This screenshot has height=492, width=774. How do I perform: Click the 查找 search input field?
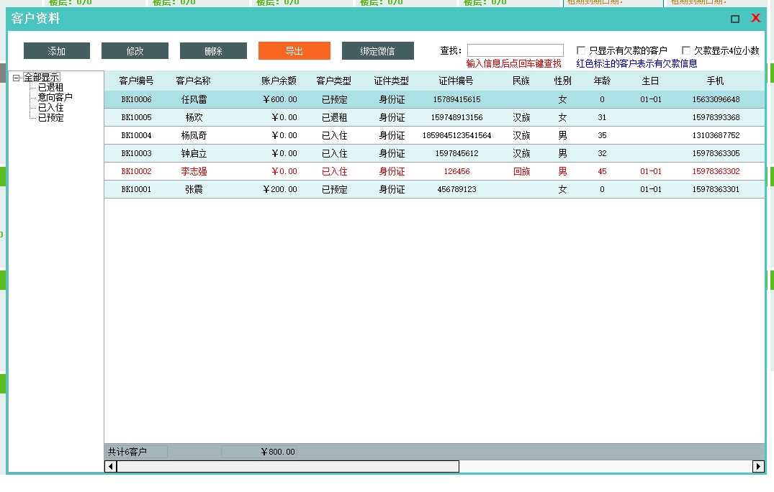click(515, 50)
